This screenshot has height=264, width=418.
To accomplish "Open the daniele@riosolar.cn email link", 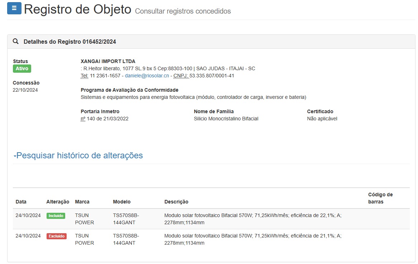I will pyautogui.click(x=147, y=76).
